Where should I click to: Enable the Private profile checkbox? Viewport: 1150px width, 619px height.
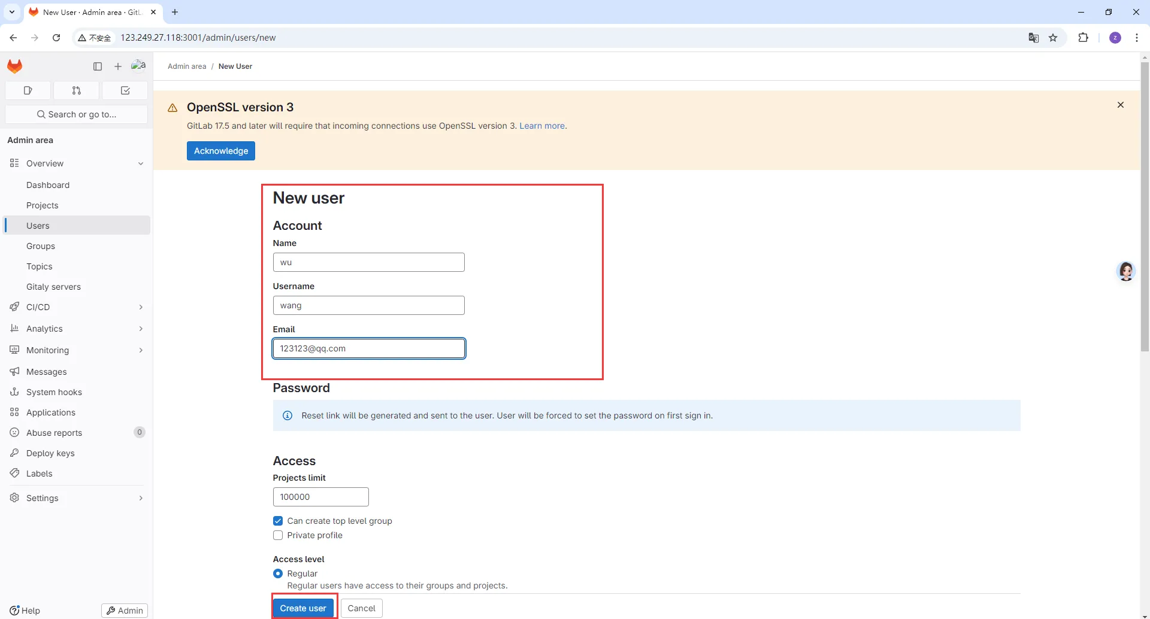278,535
